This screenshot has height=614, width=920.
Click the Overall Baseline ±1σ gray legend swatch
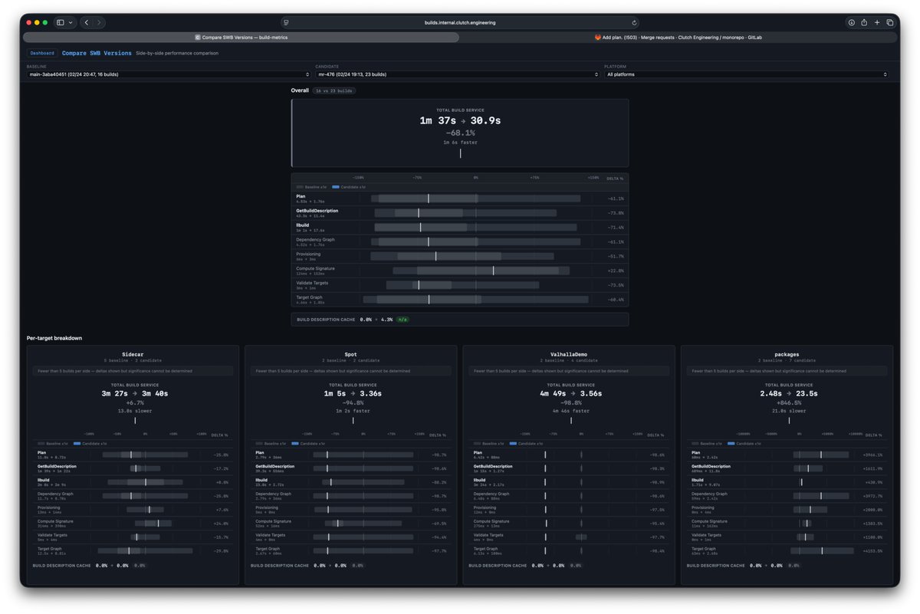[x=300, y=186]
